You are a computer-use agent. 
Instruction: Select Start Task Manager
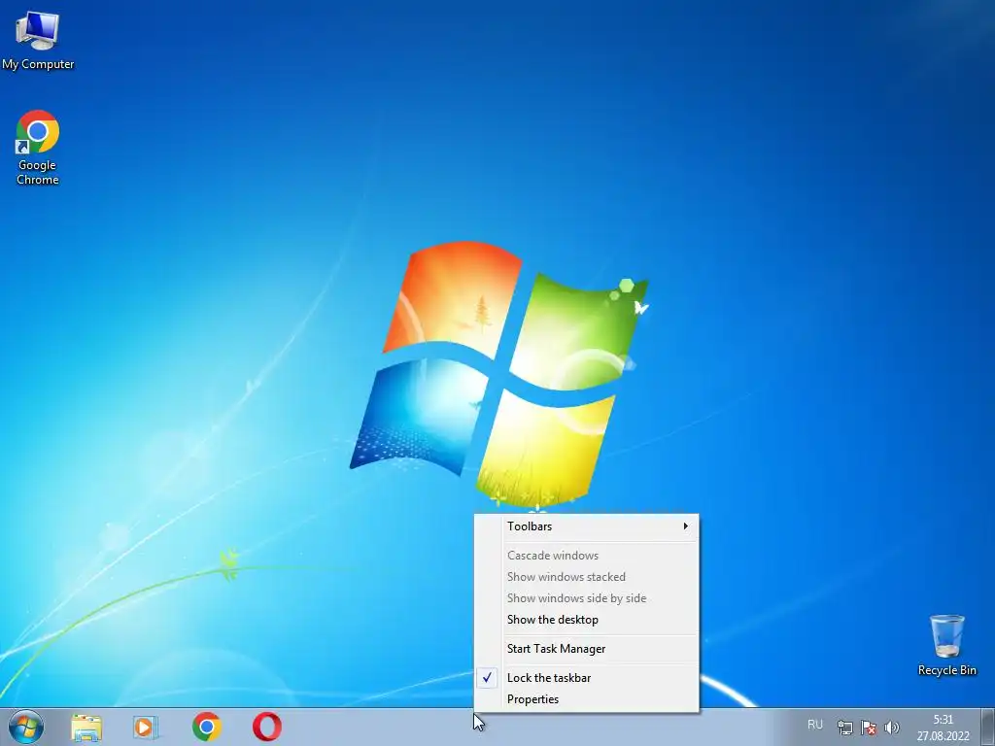pos(586,649)
